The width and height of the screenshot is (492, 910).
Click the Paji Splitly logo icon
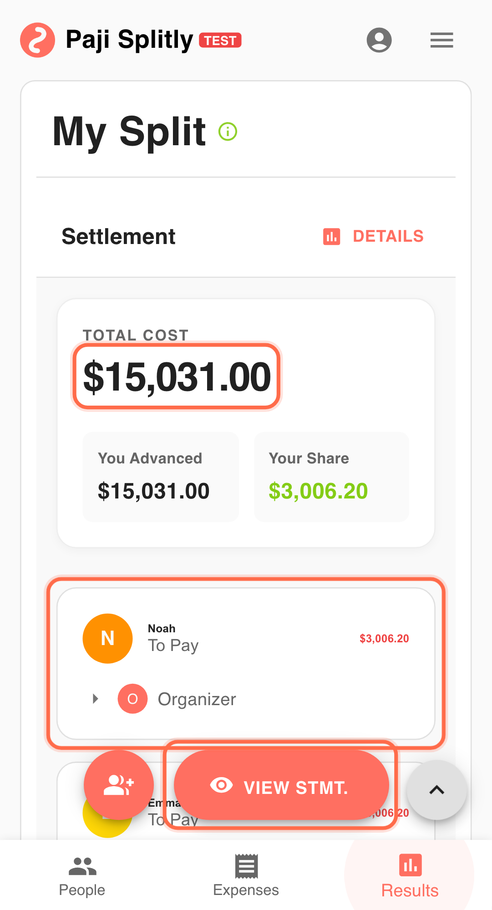pyautogui.click(x=37, y=40)
